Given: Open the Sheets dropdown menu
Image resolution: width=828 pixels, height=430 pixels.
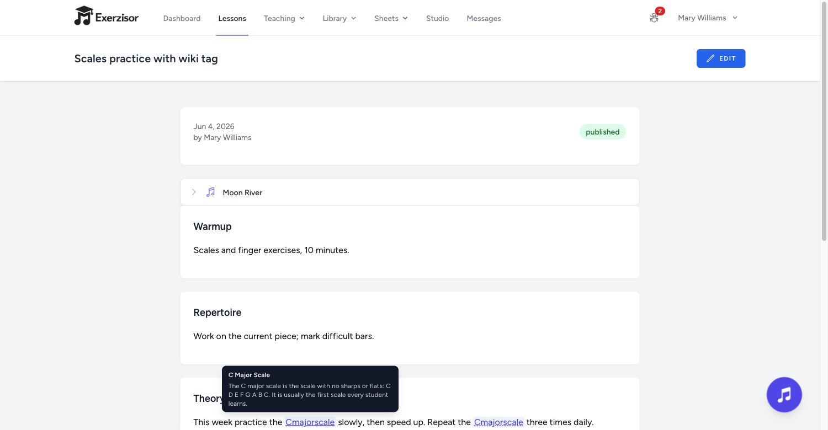Looking at the screenshot, I should (x=391, y=18).
